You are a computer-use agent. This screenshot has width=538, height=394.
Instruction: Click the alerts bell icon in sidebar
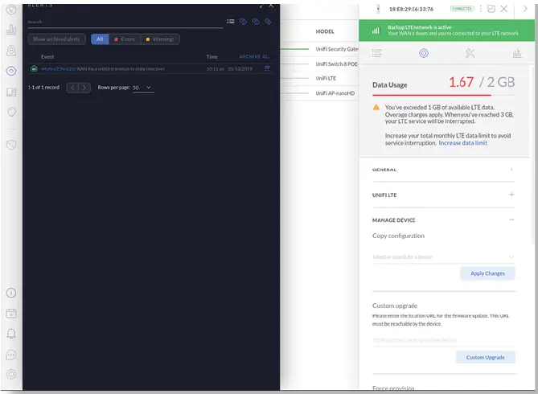(x=11, y=333)
